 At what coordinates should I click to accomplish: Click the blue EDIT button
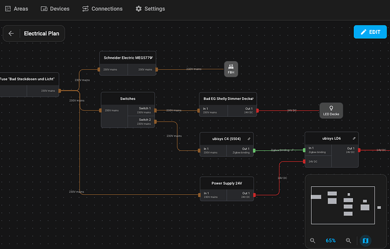[x=370, y=32]
